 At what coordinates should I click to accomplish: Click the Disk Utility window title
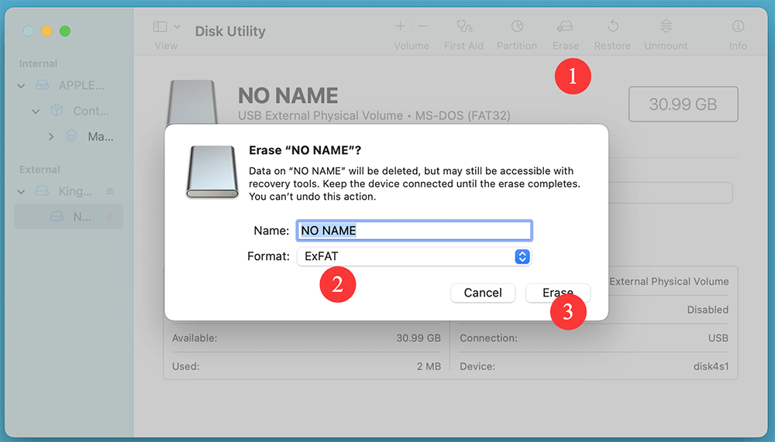click(230, 31)
